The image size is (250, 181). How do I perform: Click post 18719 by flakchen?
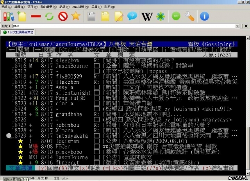(121, 82)
